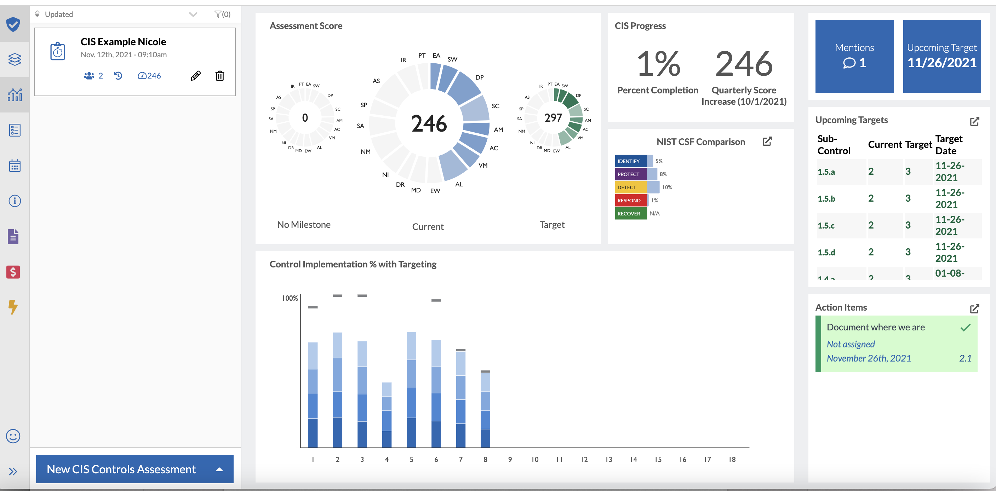Open the shield checkmark sidebar icon

click(13, 24)
